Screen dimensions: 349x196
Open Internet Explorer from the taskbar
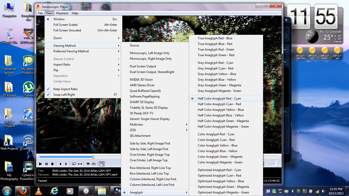coord(54,191)
